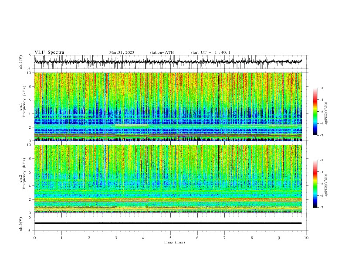345x267 pixels.
Task: Click the date 'Mar.31, 2023'
Action: pos(122,52)
